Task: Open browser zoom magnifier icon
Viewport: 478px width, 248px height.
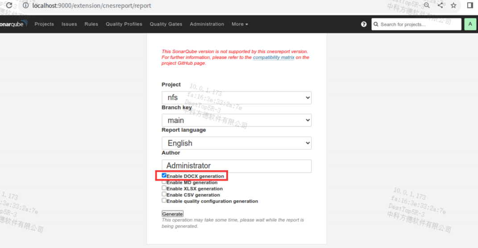Action: (x=427, y=5)
